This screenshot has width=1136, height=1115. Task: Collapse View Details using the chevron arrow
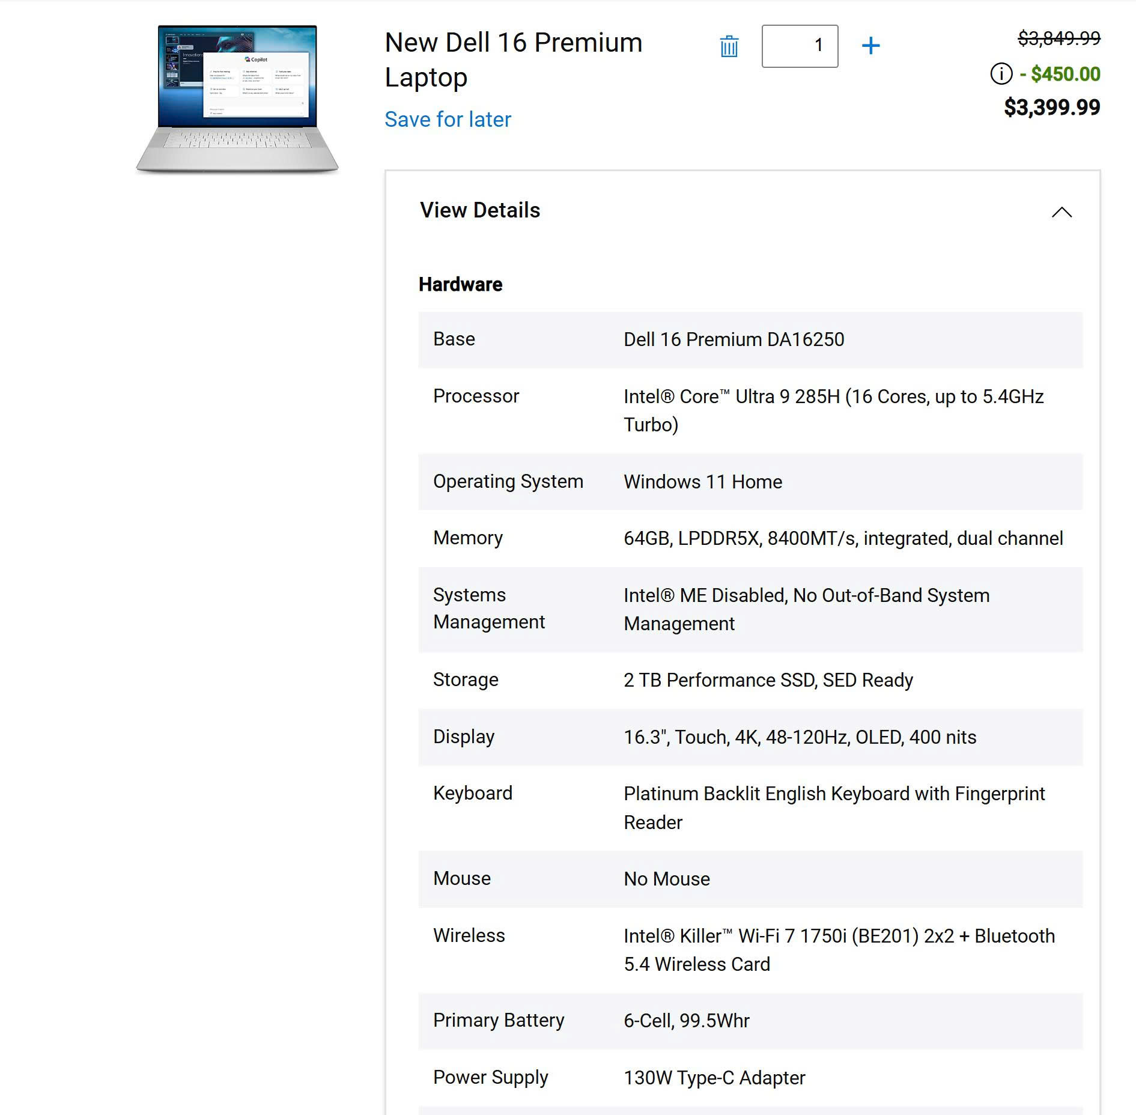pos(1062,212)
